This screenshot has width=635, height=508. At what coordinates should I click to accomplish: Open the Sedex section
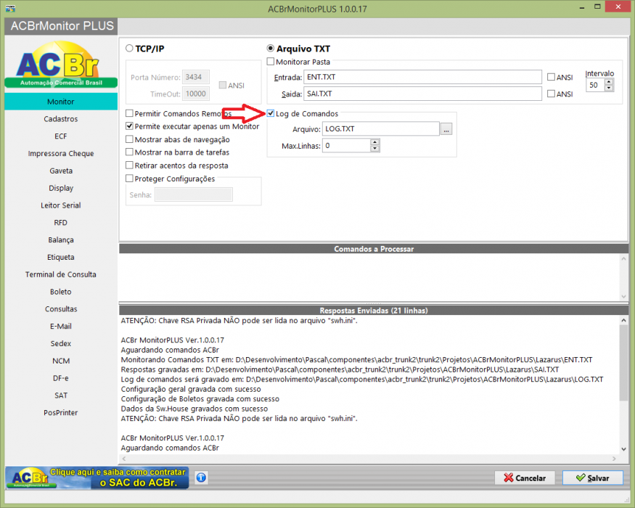[61, 343]
